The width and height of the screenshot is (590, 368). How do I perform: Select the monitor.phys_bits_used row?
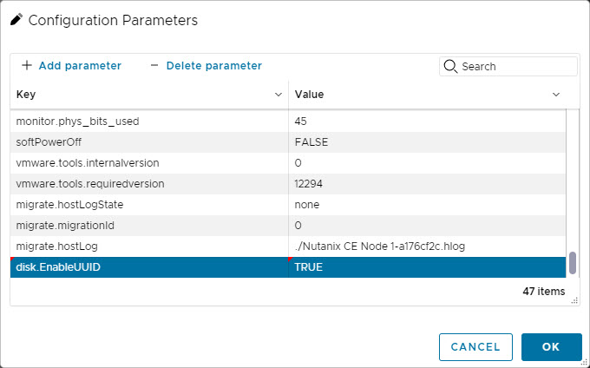(288, 122)
